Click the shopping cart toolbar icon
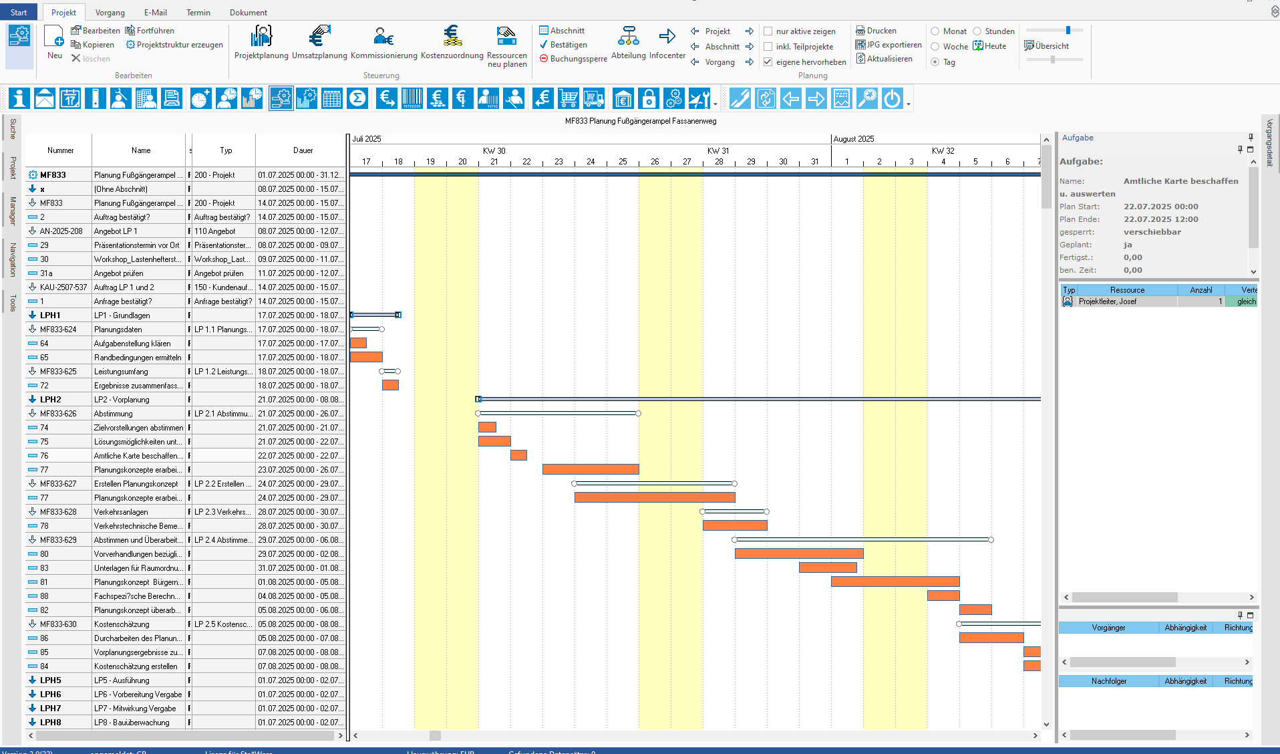 [x=569, y=99]
